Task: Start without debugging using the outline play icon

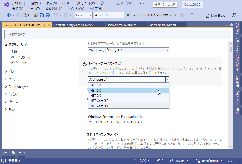Action: (175, 15)
